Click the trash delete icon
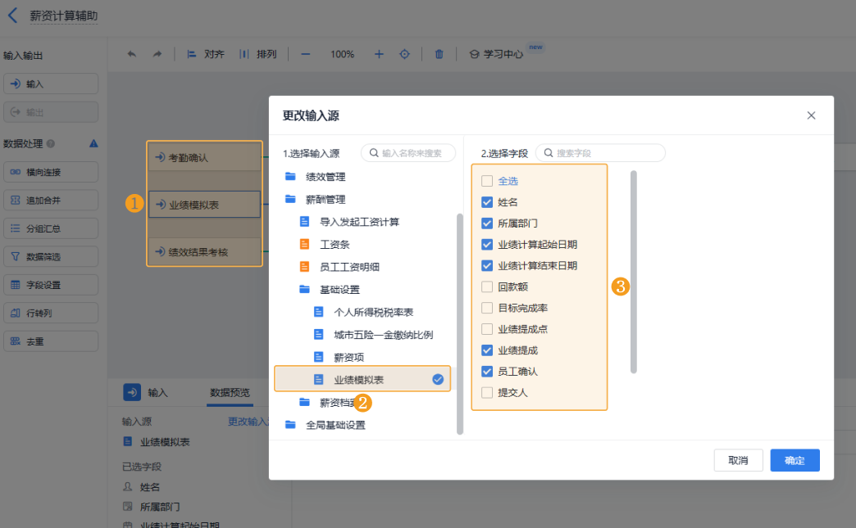Viewport: 856px width, 528px height. coord(439,54)
